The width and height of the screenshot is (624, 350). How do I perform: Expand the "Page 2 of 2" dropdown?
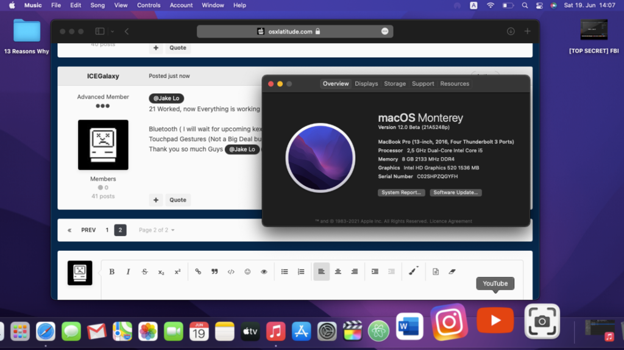157,230
